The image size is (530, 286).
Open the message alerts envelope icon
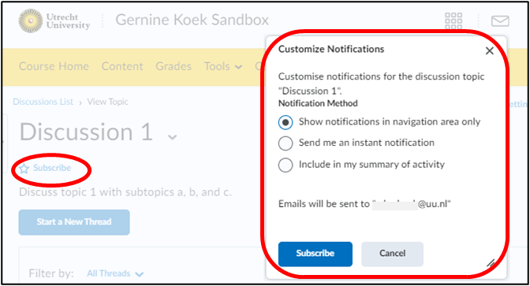coord(500,21)
